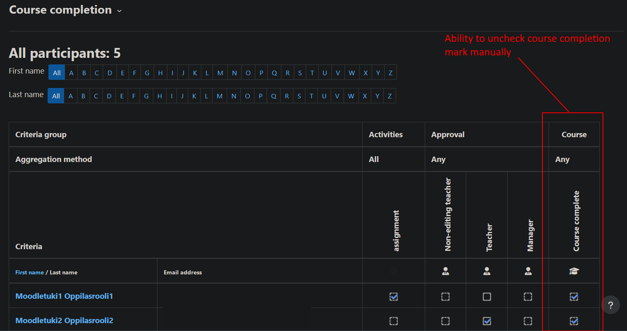Filter First name by letter M

pyautogui.click(x=220, y=72)
